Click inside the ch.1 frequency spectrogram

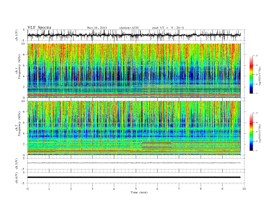pos(134,71)
